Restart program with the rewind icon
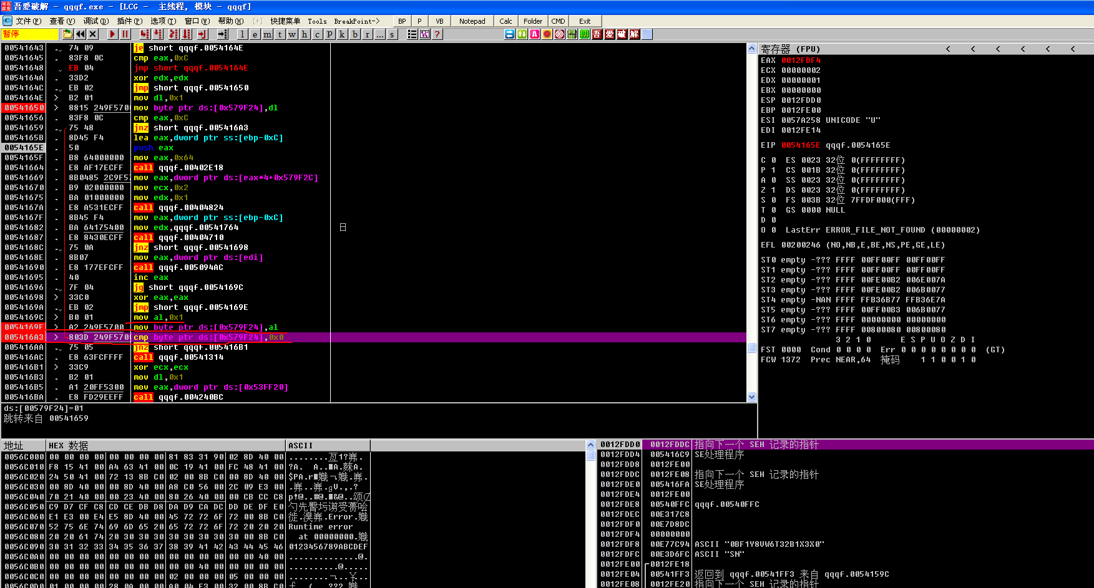This screenshot has height=588, width=1094. click(x=81, y=34)
